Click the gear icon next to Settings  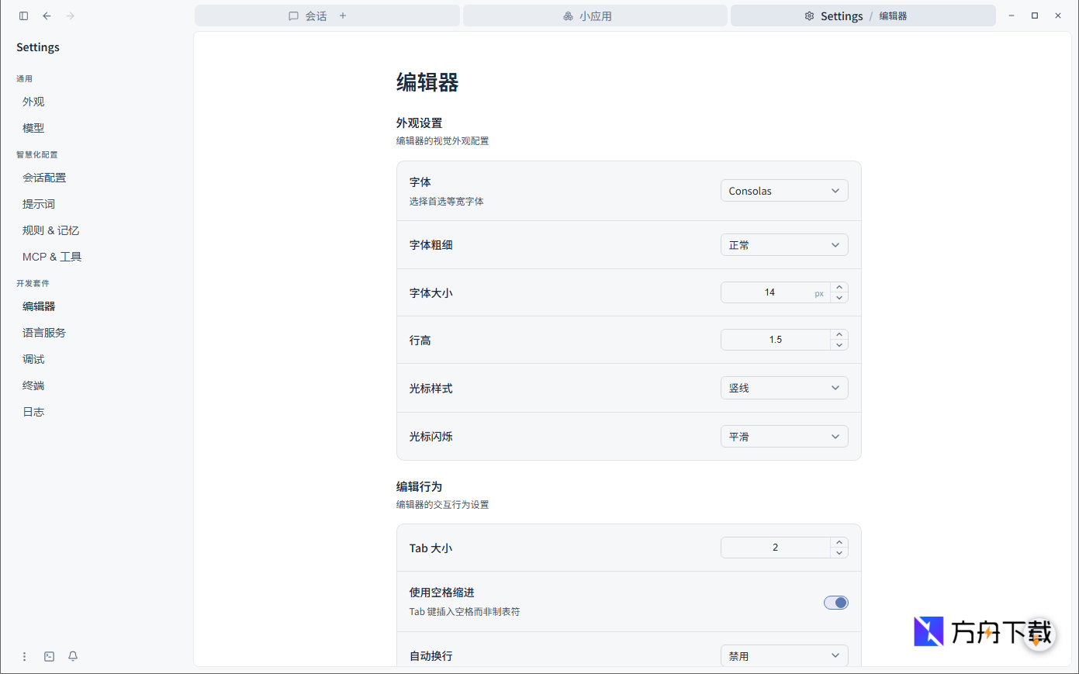pyautogui.click(x=809, y=16)
